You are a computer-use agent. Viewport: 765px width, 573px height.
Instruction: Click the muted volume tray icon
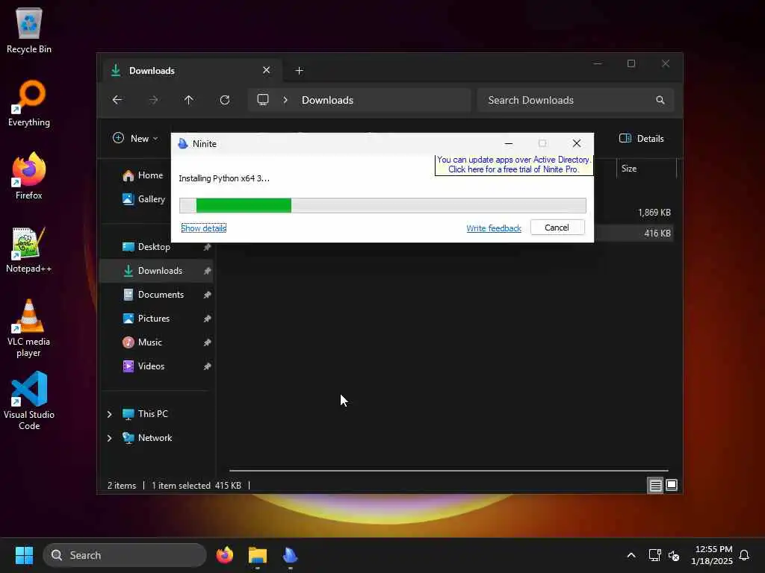pyautogui.click(x=675, y=555)
